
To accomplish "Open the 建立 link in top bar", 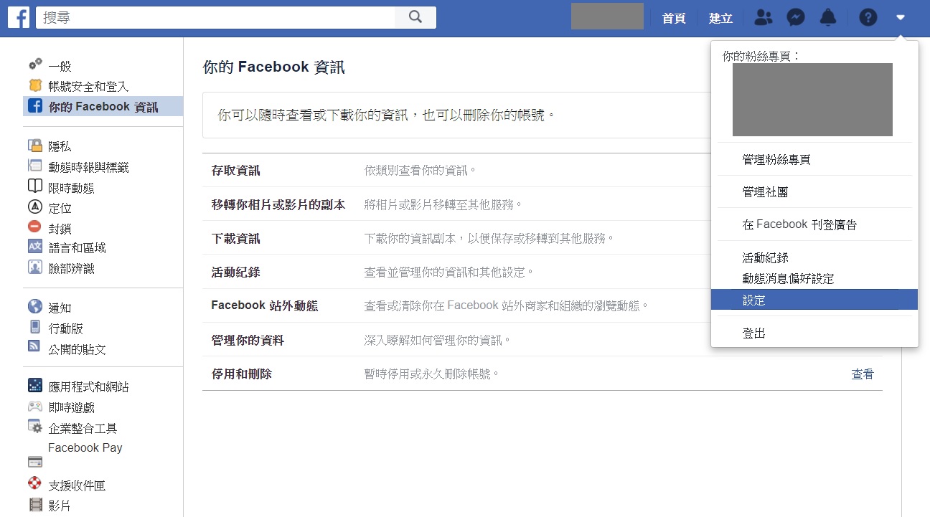I will (x=720, y=19).
